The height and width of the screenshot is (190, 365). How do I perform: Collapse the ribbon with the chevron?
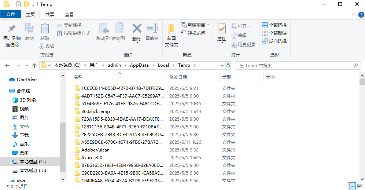pyautogui.click(x=353, y=15)
